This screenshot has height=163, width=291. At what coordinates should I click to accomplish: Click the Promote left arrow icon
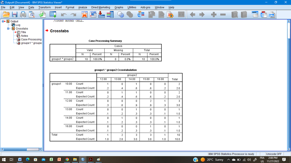(x=192, y=14)
